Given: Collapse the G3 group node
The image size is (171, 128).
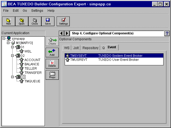Looking at the screenshot, I should [x=13, y=77].
